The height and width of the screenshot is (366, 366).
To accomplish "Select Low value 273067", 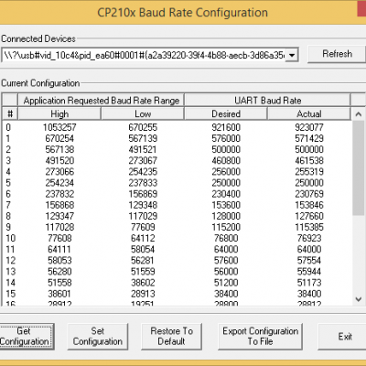I will [x=143, y=160].
